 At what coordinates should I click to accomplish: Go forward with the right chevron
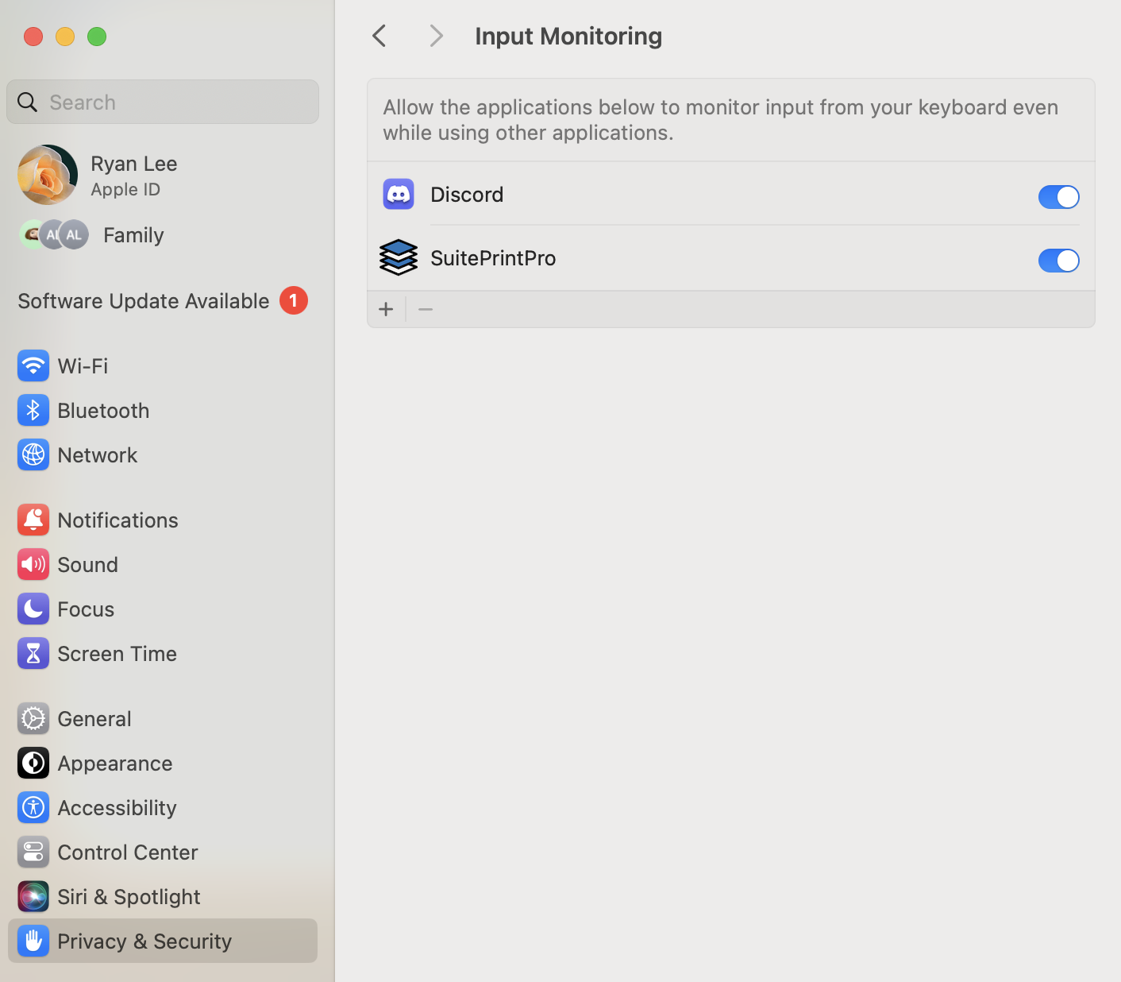tap(436, 36)
